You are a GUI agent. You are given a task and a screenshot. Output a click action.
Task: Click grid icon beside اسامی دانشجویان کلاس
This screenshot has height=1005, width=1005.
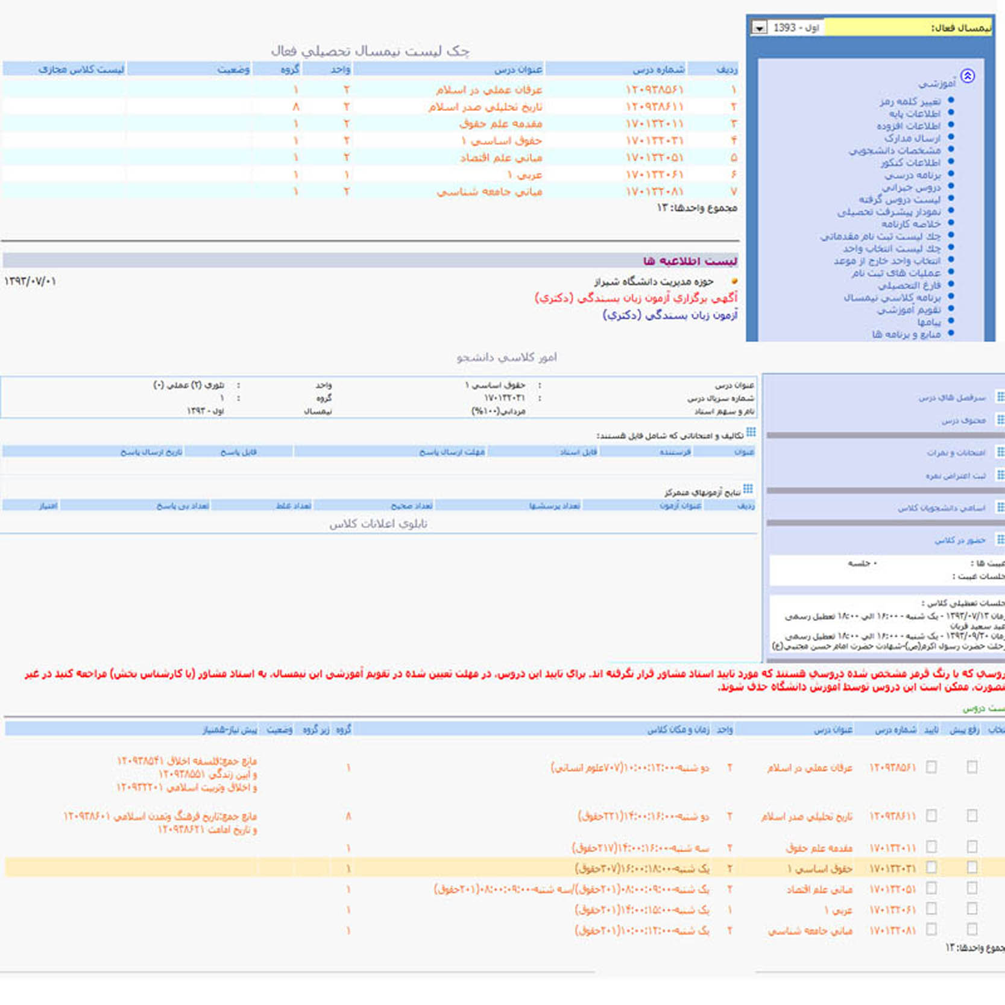(x=1000, y=508)
